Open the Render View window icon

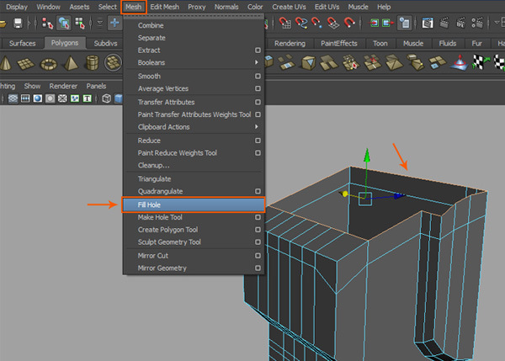pyautogui.click(x=428, y=23)
